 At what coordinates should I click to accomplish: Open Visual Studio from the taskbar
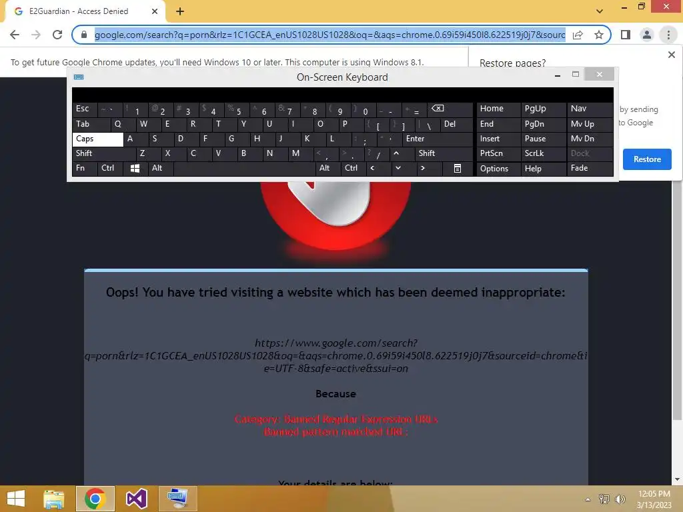(136, 499)
